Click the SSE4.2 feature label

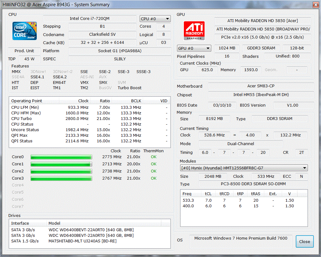click(x=60, y=77)
